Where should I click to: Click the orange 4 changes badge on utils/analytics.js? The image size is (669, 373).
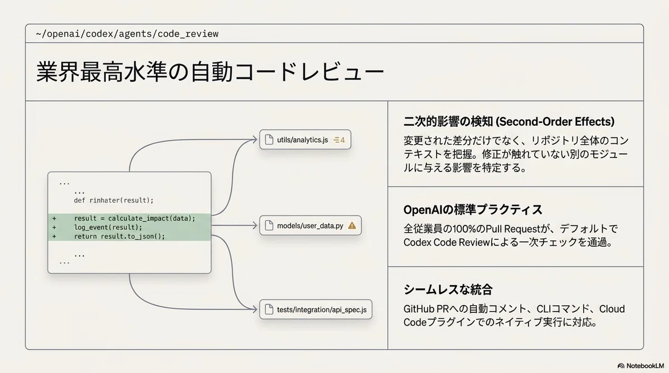click(x=339, y=140)
